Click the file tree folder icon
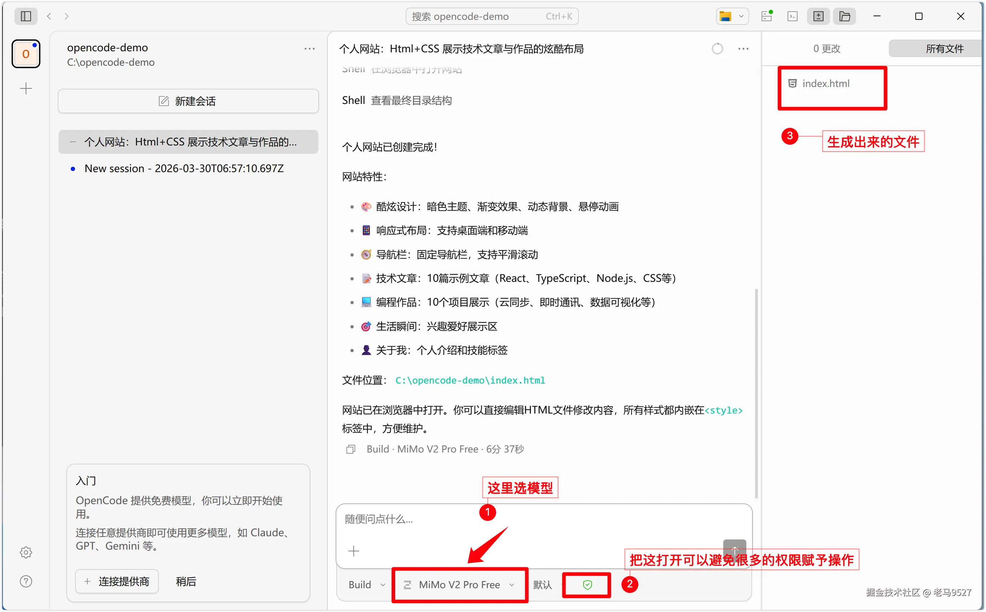This screenshot has width=986, height=612. point(844,16)
